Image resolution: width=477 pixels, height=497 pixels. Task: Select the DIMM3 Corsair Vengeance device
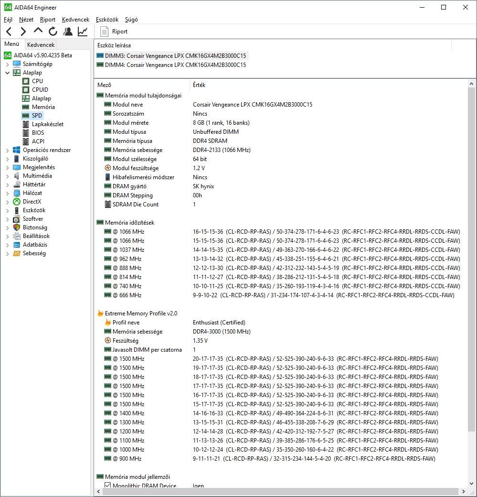pos(172,56)
